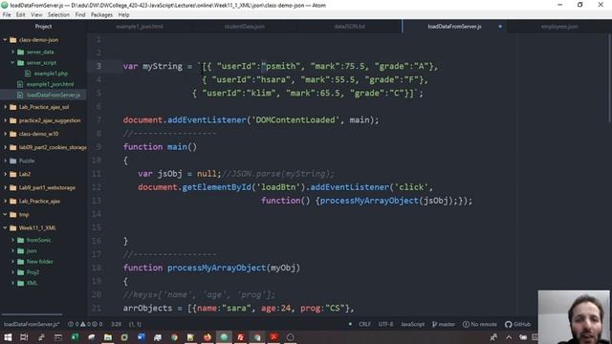
Task: Click loadDataFromServer.js name in status bar
Action: tap(32, 324)
